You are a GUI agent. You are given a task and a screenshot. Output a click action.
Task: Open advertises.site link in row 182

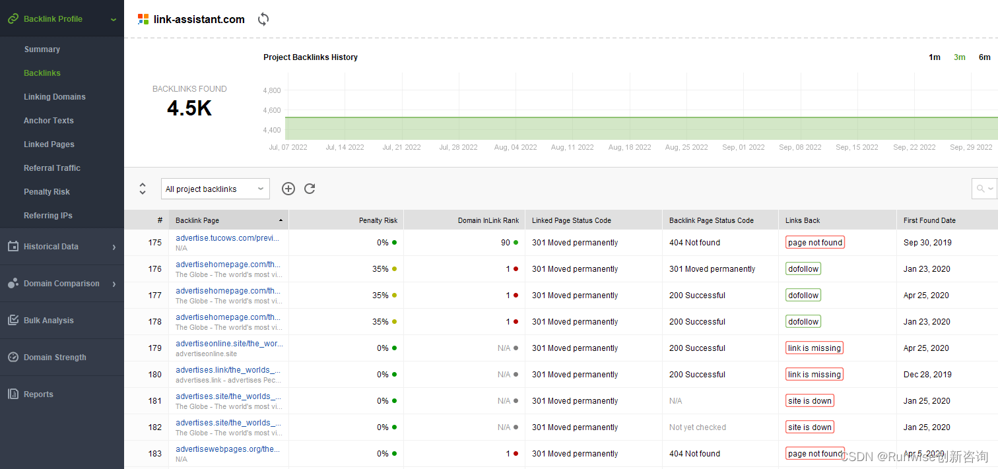point(228,423)
